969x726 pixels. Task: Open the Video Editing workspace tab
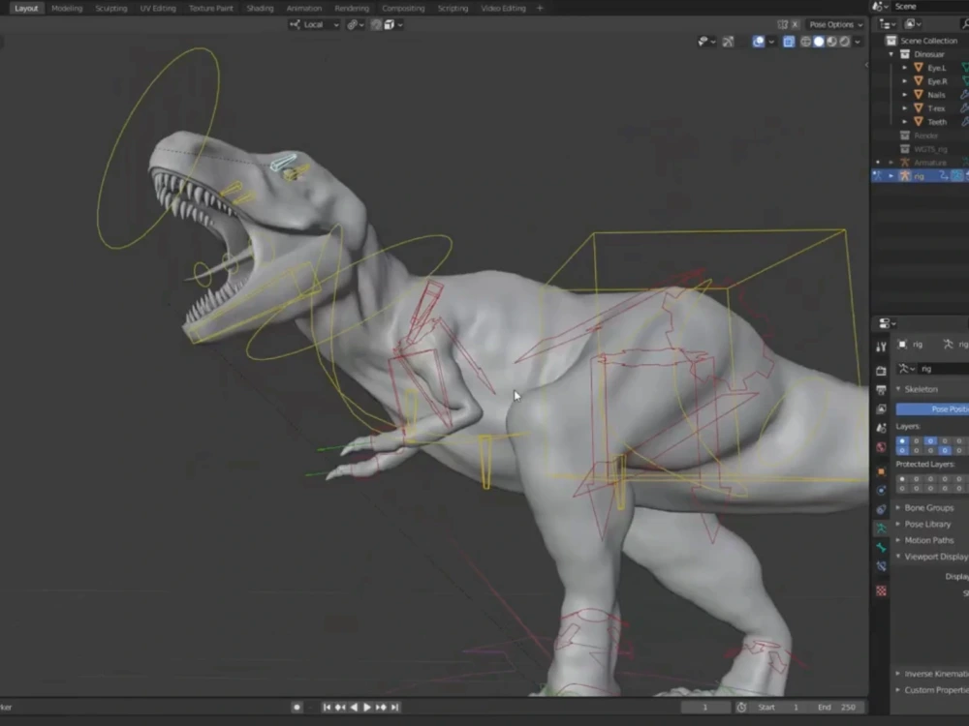[x=504, y=8]
